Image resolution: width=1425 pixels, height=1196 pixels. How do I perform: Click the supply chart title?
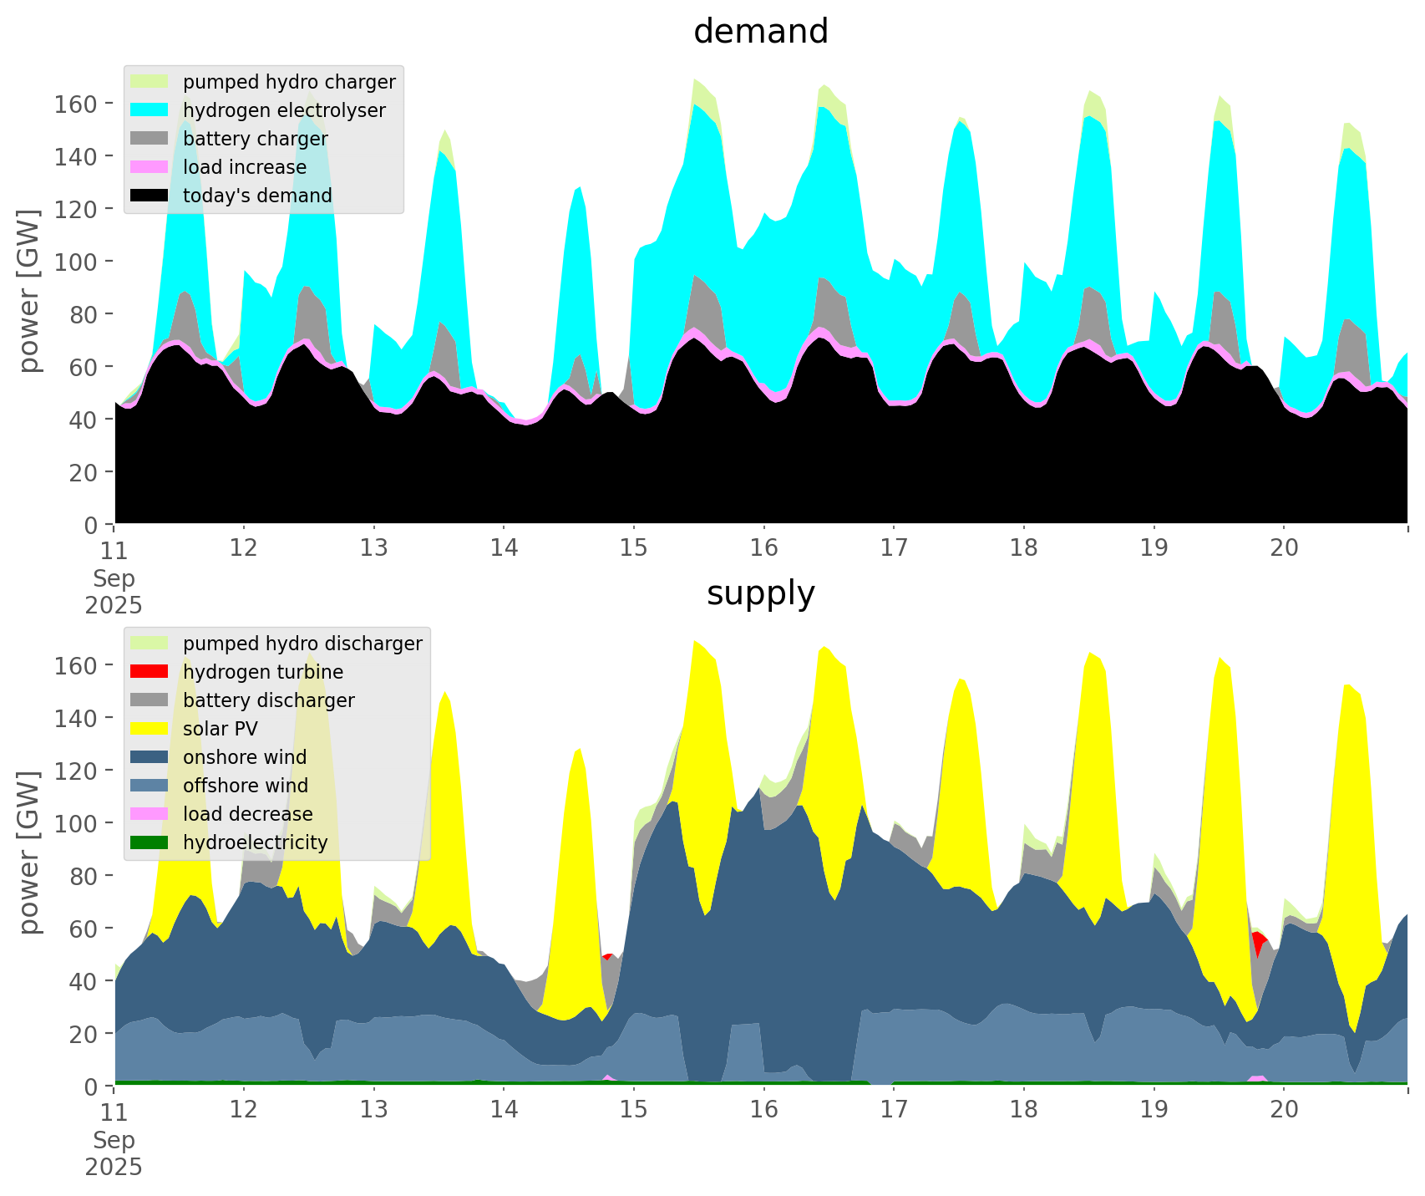(760, 593)
